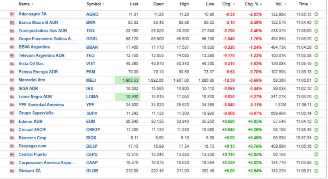The height and width of the screenshot is (179, 328).
Task: Click the Last column header
Action: point(134,4)
